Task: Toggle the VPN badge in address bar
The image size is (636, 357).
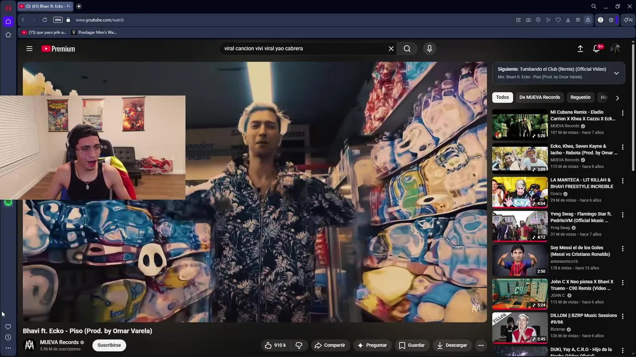Action: click(x=58, y=20)
